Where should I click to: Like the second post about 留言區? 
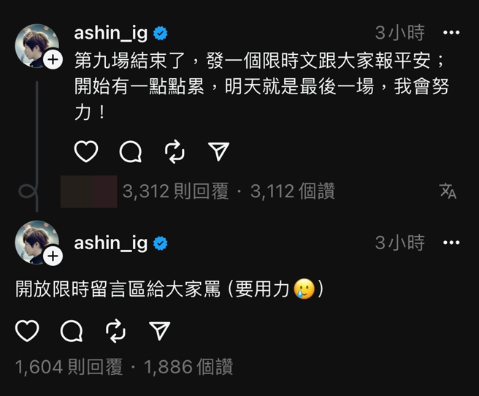click(x=27, y=331)
